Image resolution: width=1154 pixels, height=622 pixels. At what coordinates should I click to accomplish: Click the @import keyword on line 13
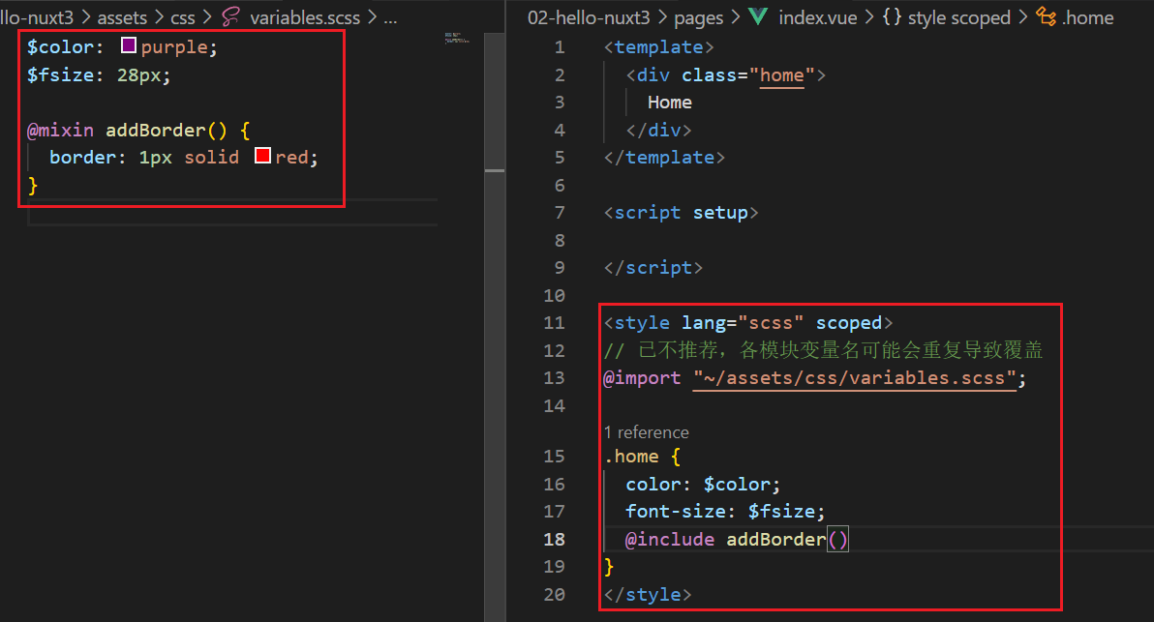[643, 378]
